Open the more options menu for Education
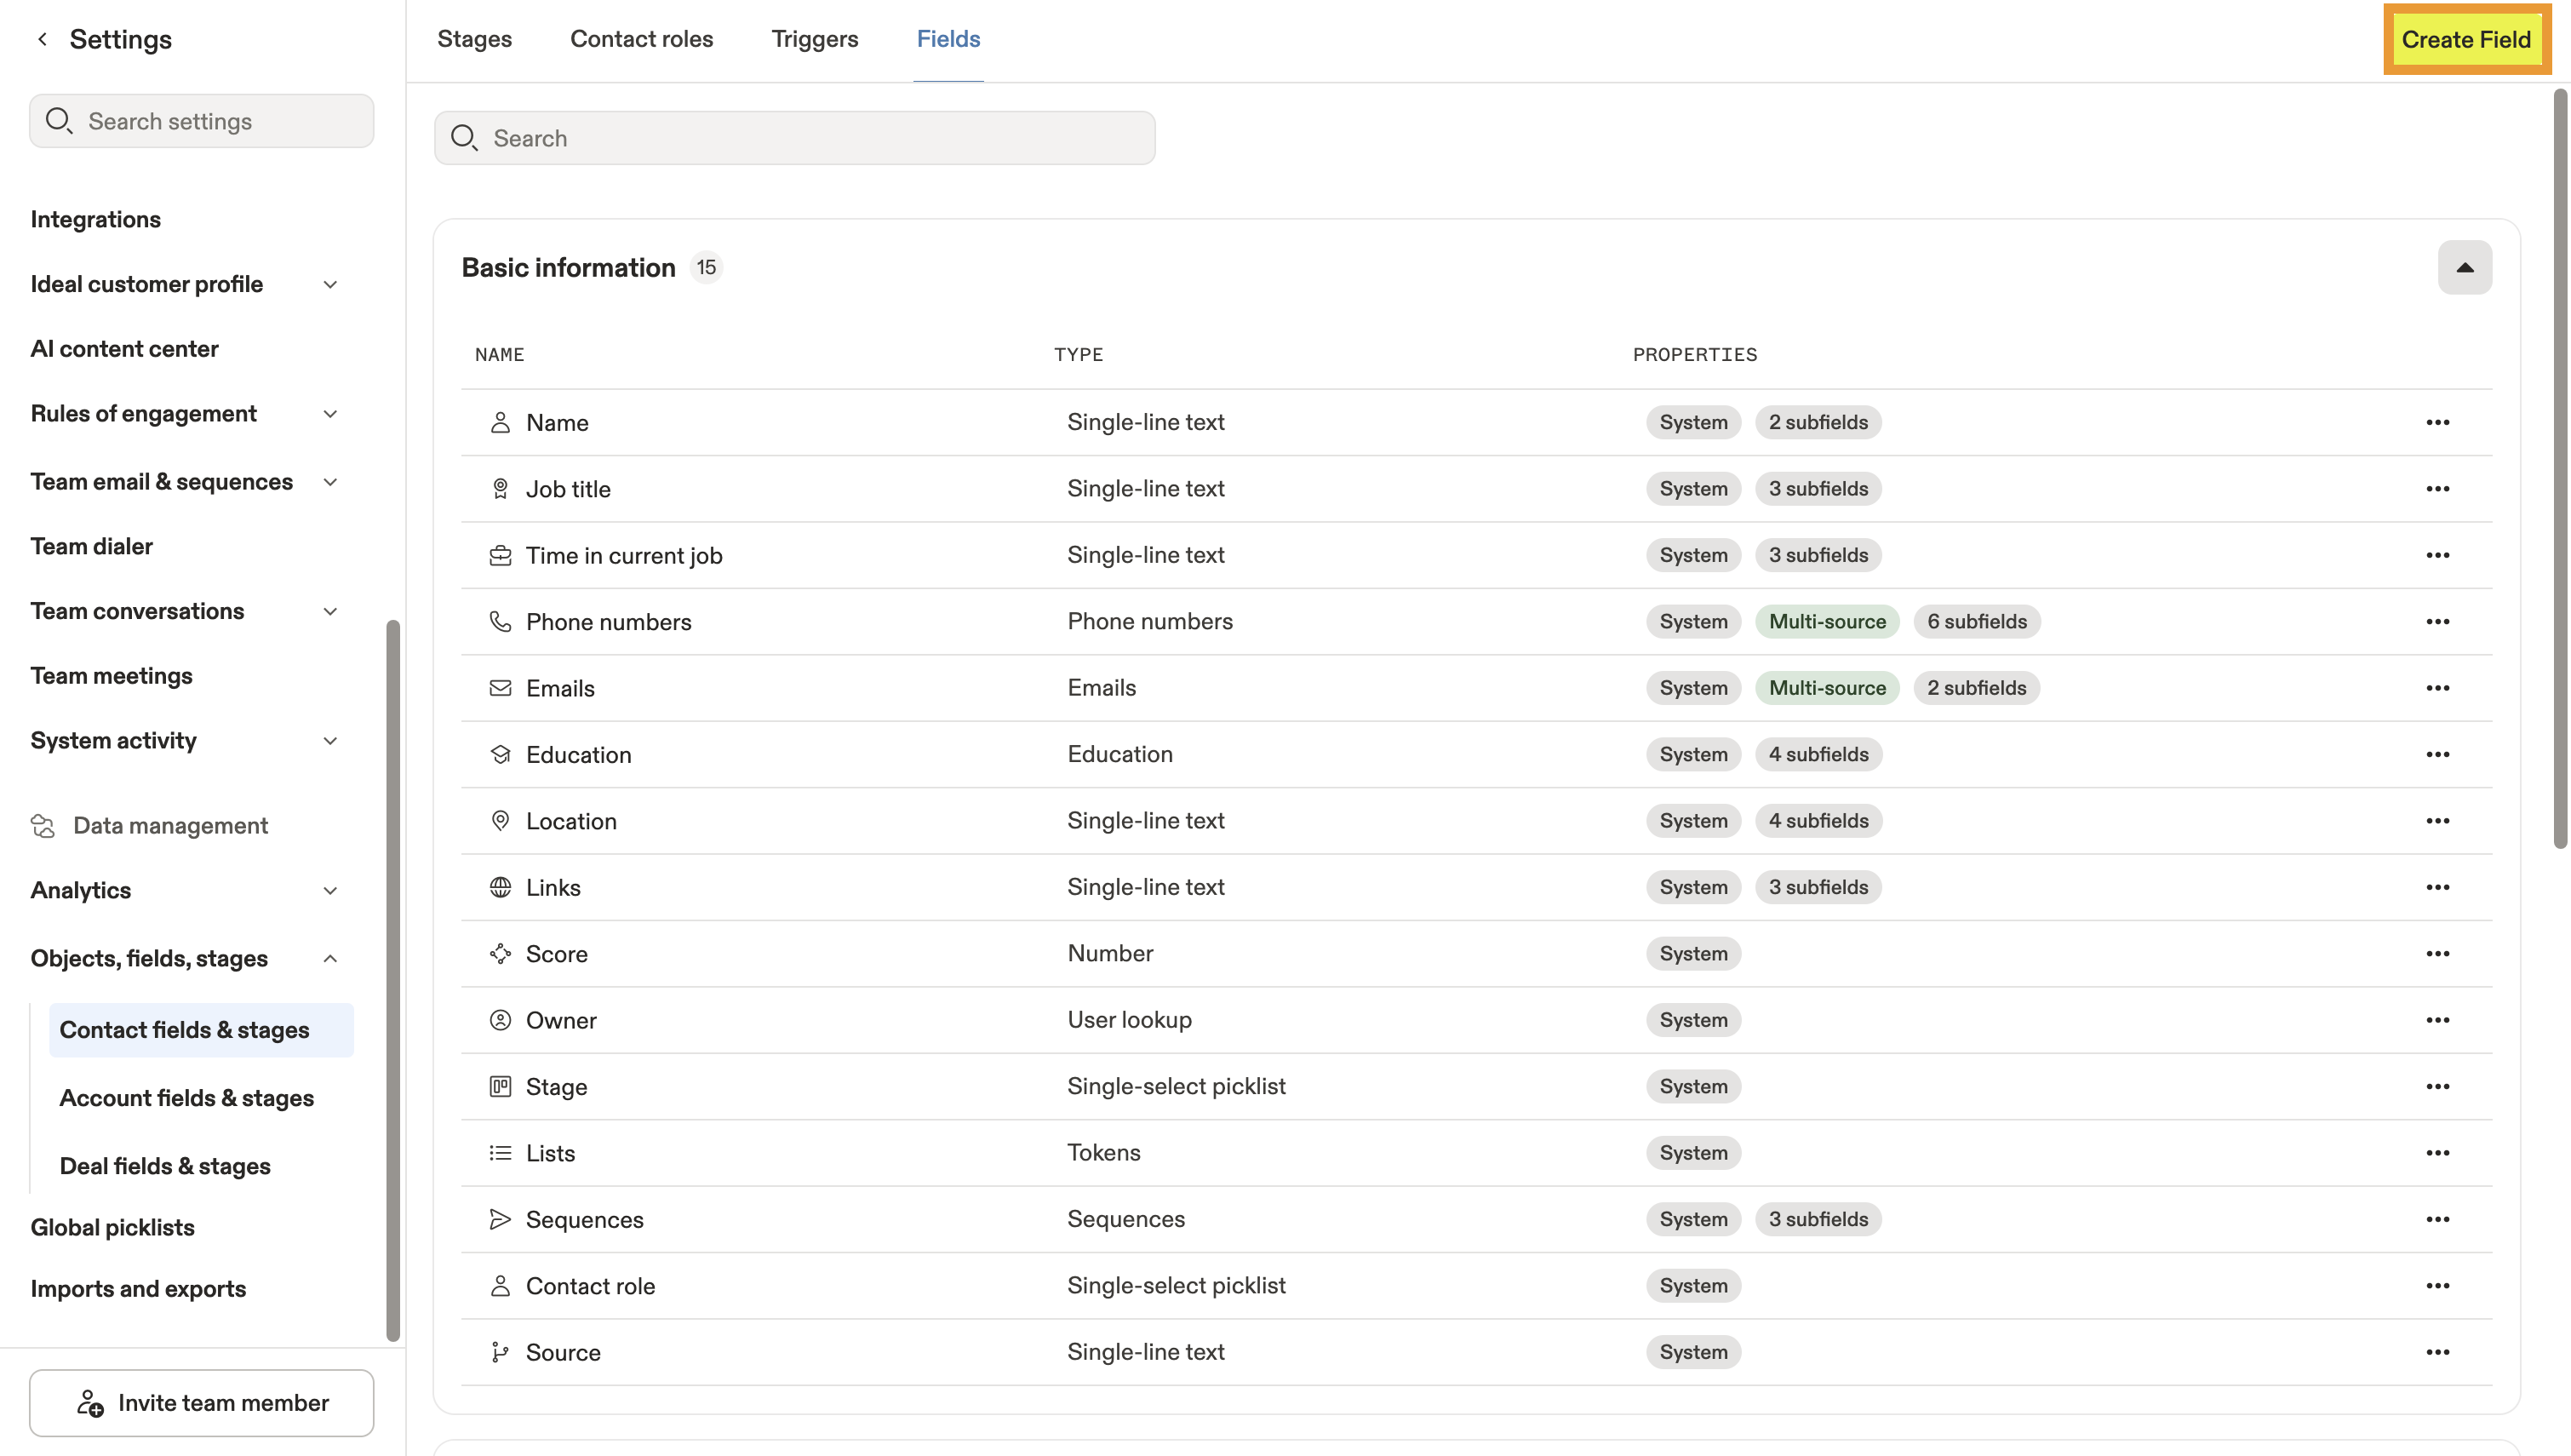This screenshot has width=2571, height=1456. coord(2437,754)
